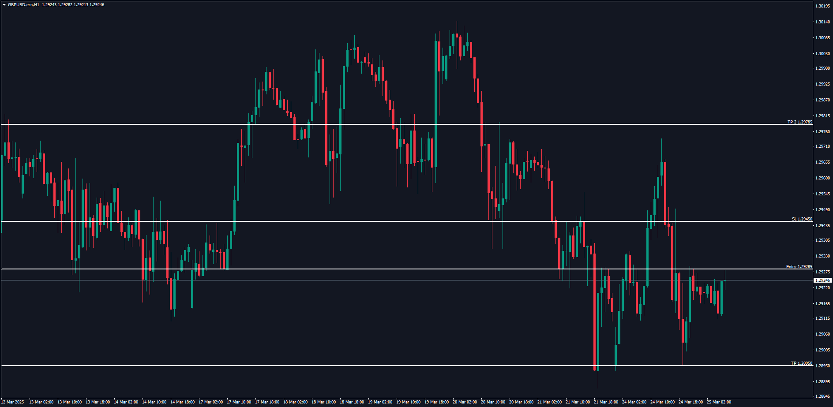Click the 20 Mar 18:00 time label
Screen dimensions: 833x407
[521, 402]
